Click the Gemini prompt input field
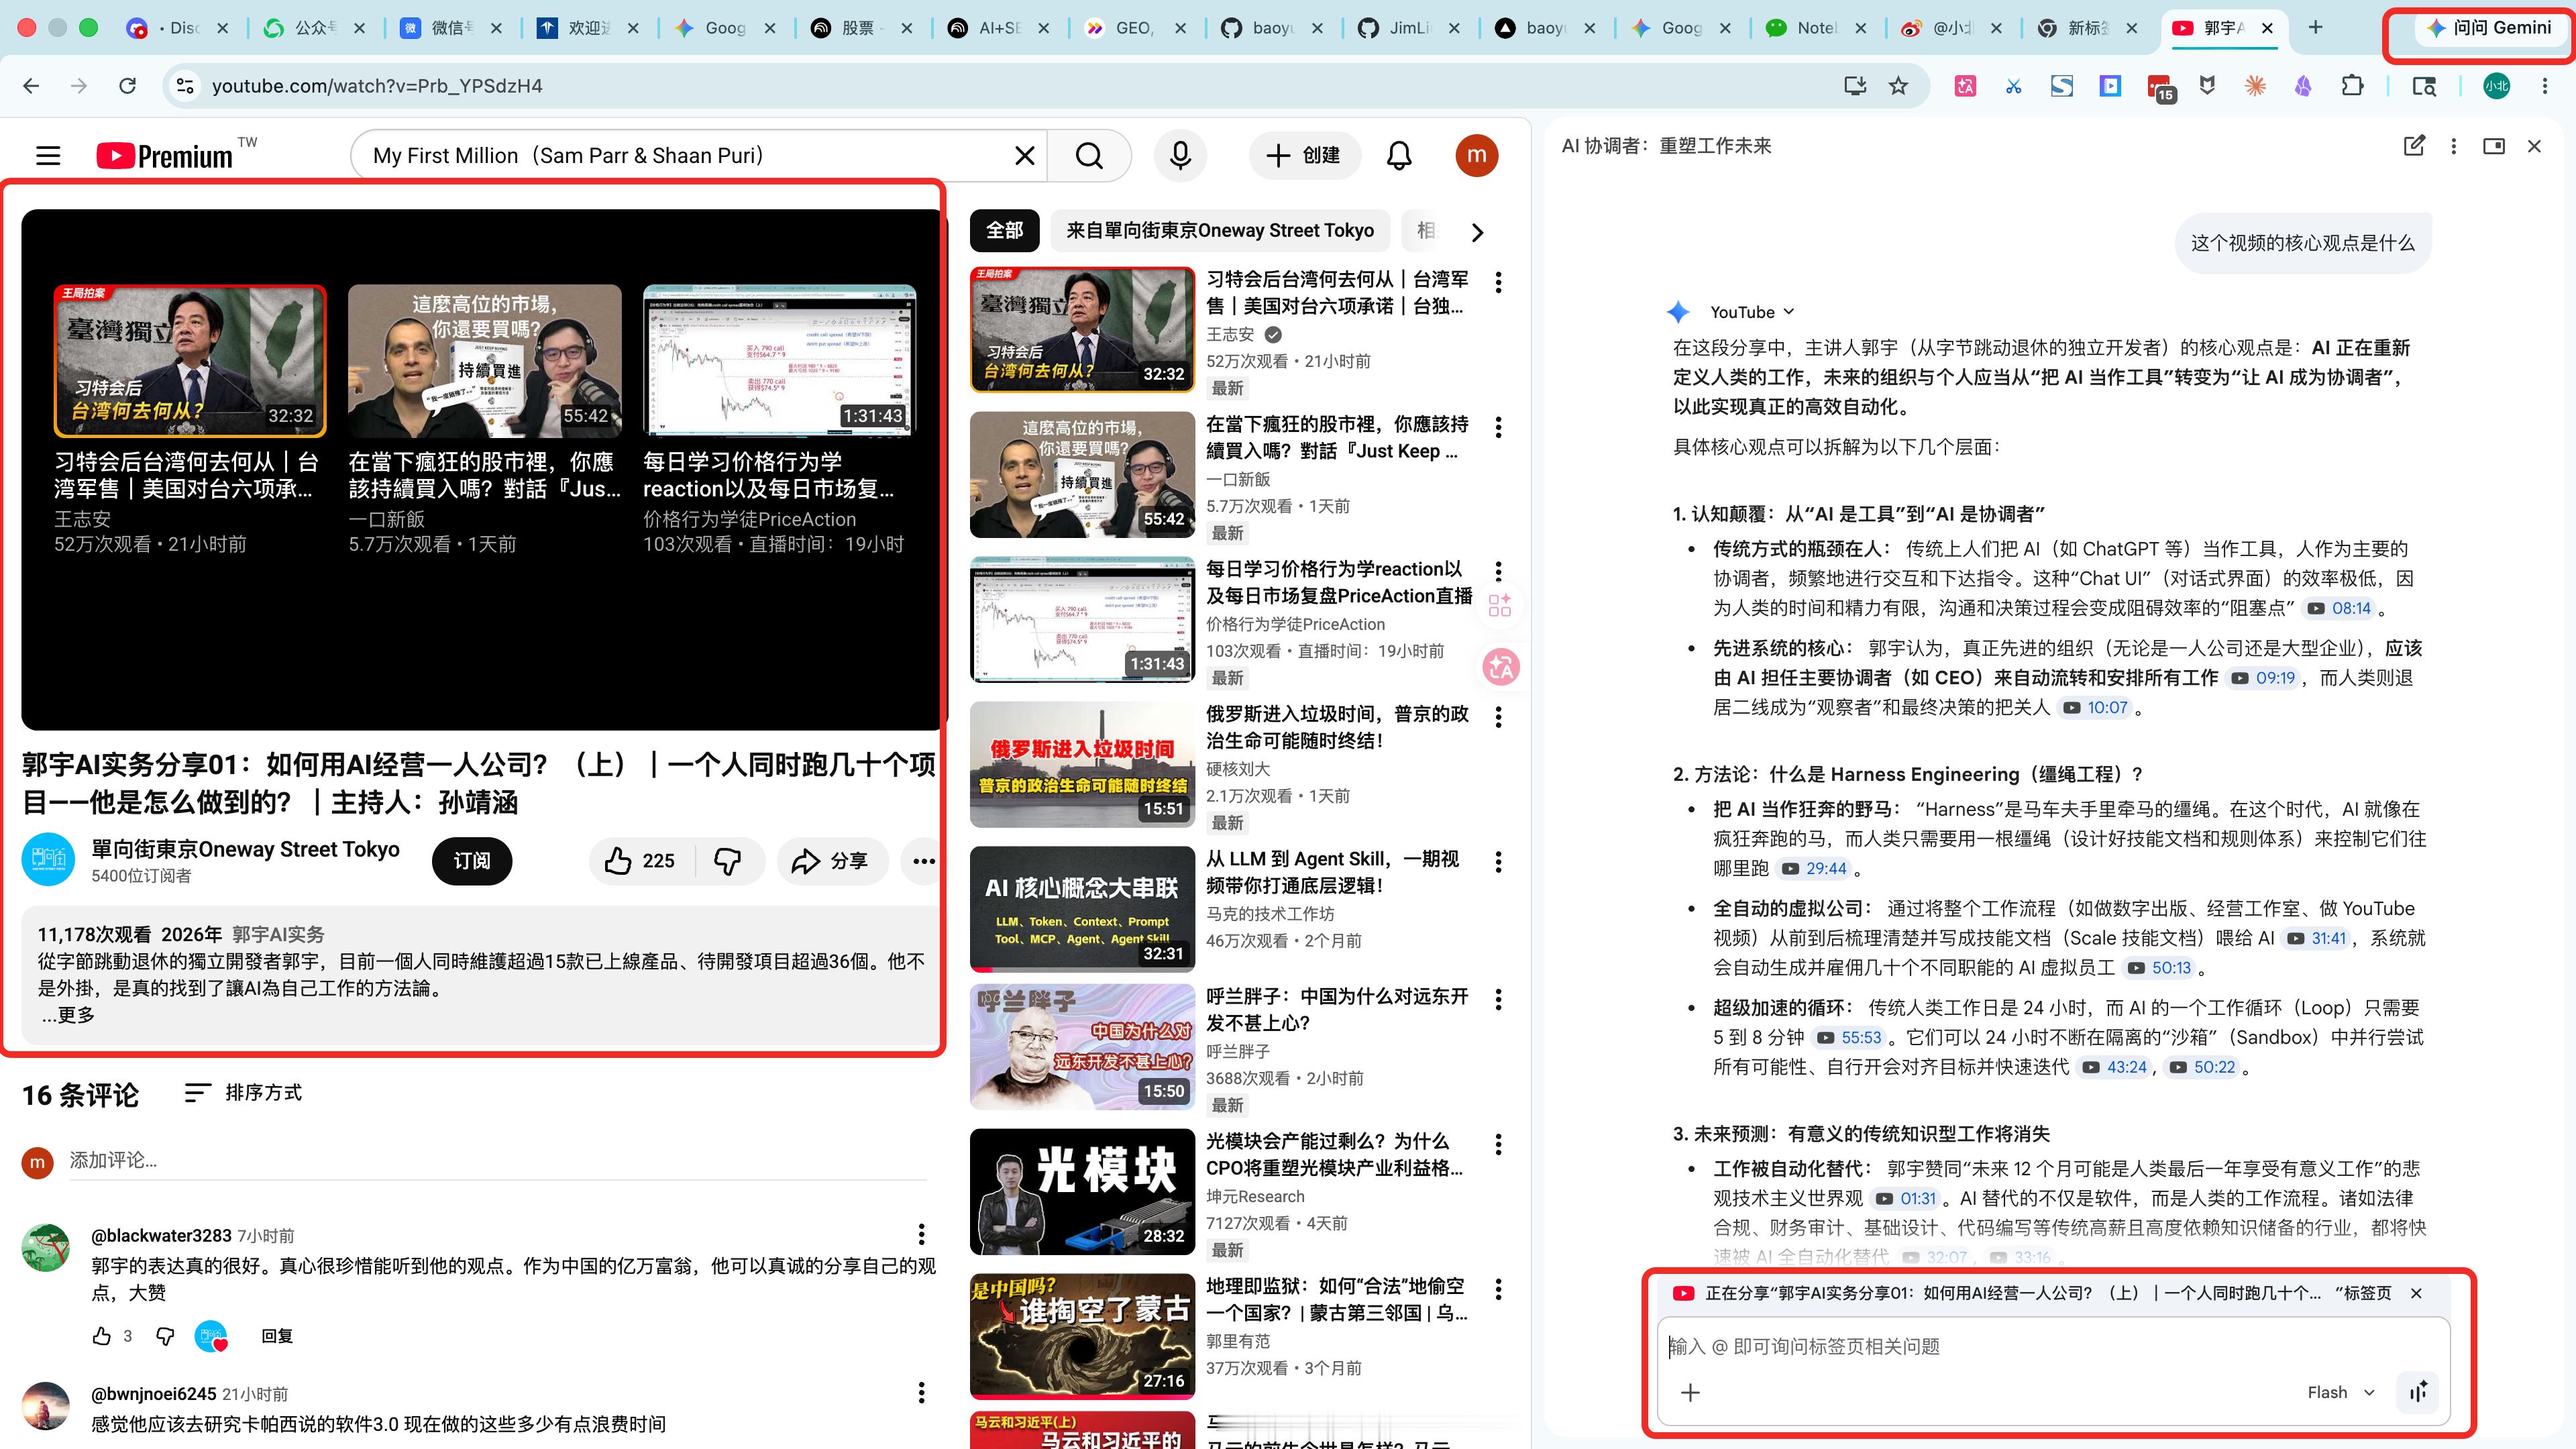 pos(2052,1347)
